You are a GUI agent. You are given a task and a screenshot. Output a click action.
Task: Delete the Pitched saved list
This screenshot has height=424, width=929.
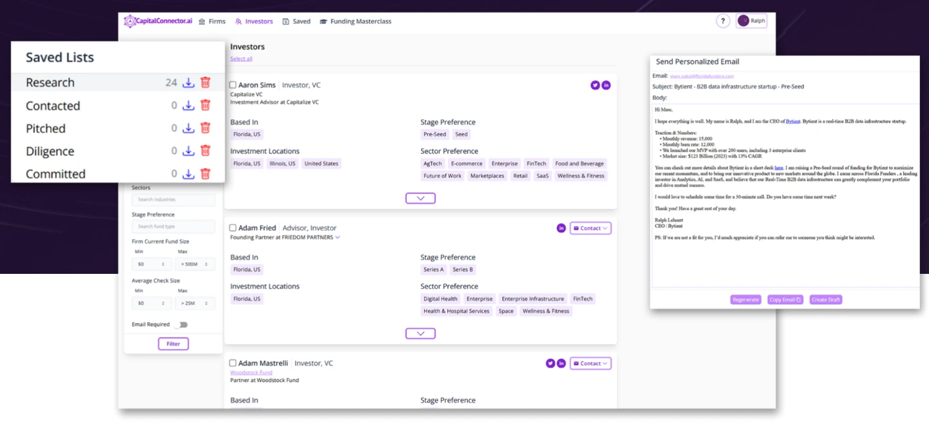pyautogui.click(x=205, y=128)
